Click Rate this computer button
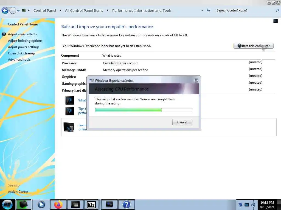281x210 pixels. tap(253, 46)
